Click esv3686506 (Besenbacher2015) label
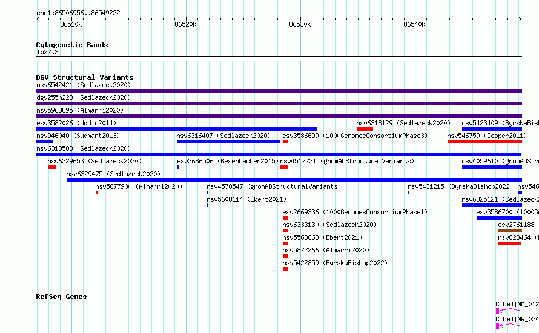Screen dimensions: 539x333 [228, 161]
